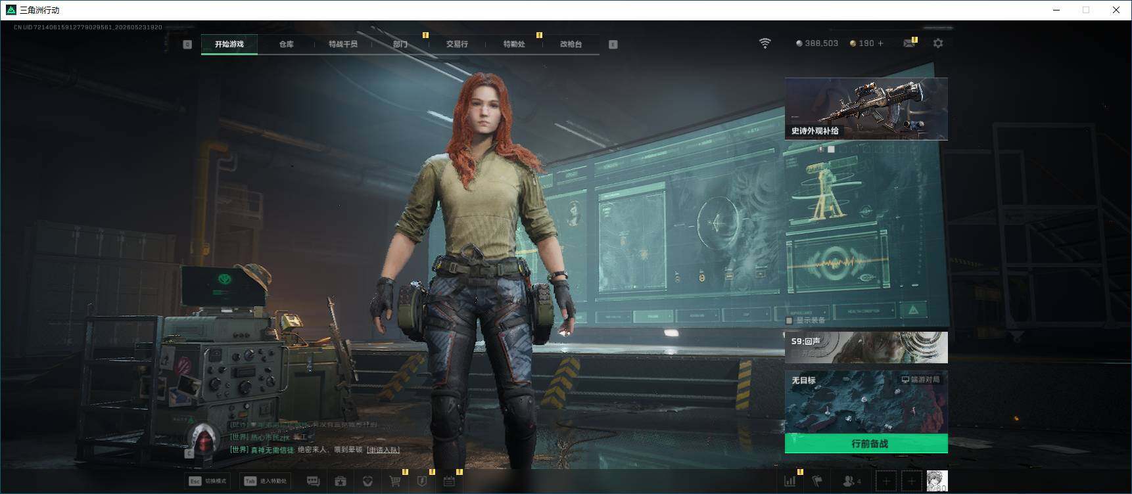This screenshot has height=494, width=1132.
Task: Click the Esc 切换模式 button
Action: point(208,482)
